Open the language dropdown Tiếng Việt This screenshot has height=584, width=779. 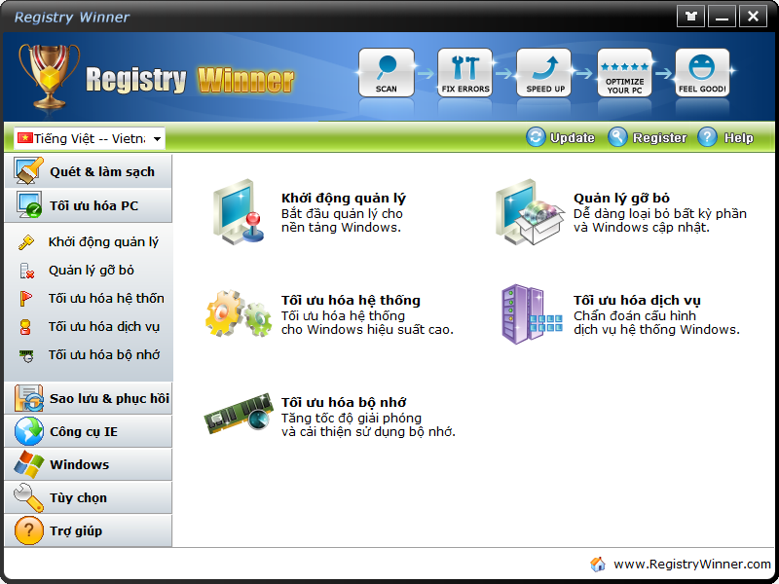[x=90, y=138]
